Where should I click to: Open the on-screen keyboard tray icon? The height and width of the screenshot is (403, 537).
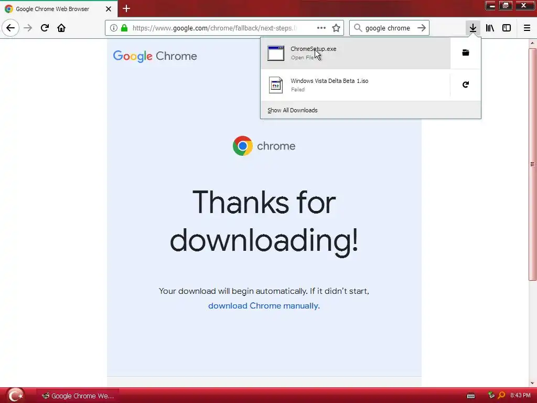tap(471, 396)
